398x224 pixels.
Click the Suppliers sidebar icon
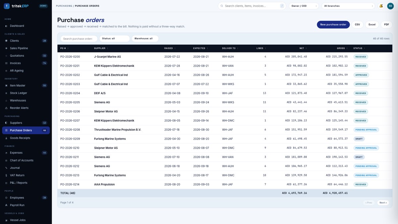[6, 123]
